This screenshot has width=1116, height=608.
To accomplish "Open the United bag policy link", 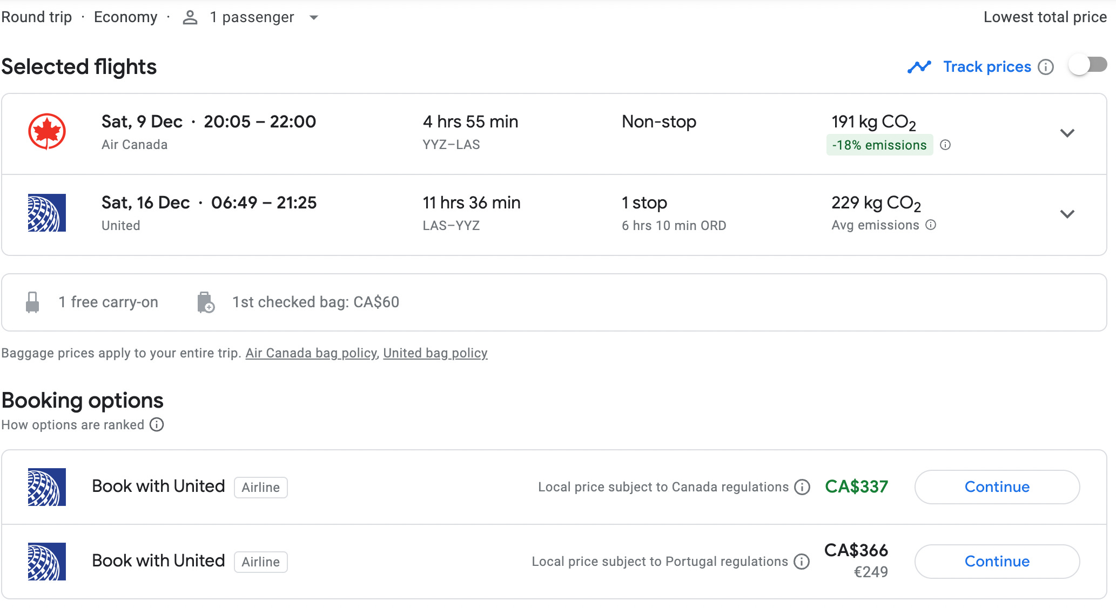I will [435, 353].
